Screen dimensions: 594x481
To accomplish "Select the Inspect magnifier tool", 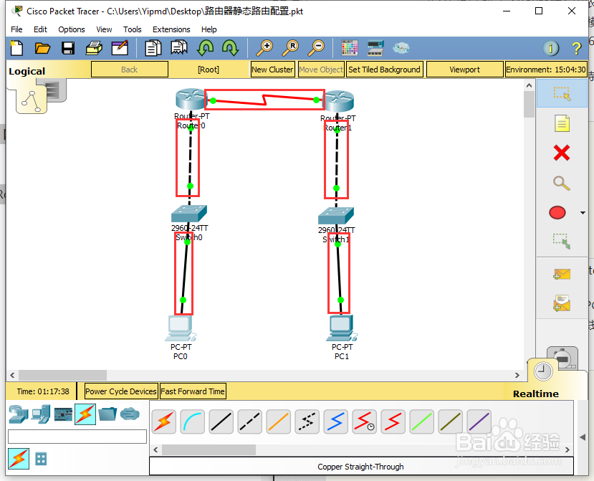I will [562, 183].
